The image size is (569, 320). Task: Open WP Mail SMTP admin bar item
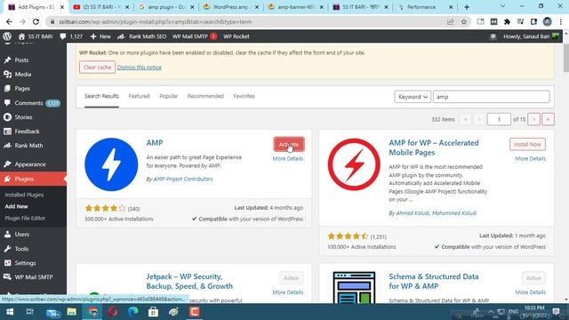tap(195, 36)
